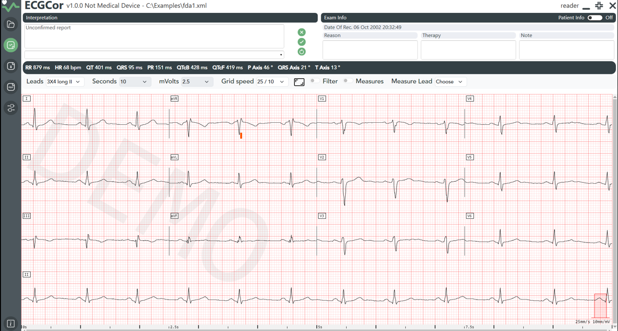Click the fullscreen frame icon beside Grid speed
The height and width of the screenshot is (331, 618).
coord(299,82)
